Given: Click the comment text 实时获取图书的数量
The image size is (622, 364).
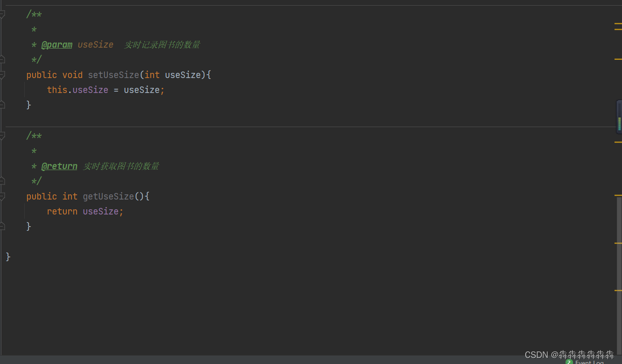Looking at the screenshot, I should (121, 166).
